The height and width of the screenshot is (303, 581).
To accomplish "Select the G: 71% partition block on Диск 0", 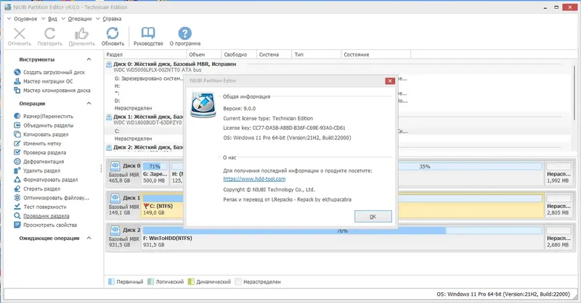I will pos(155,173).
